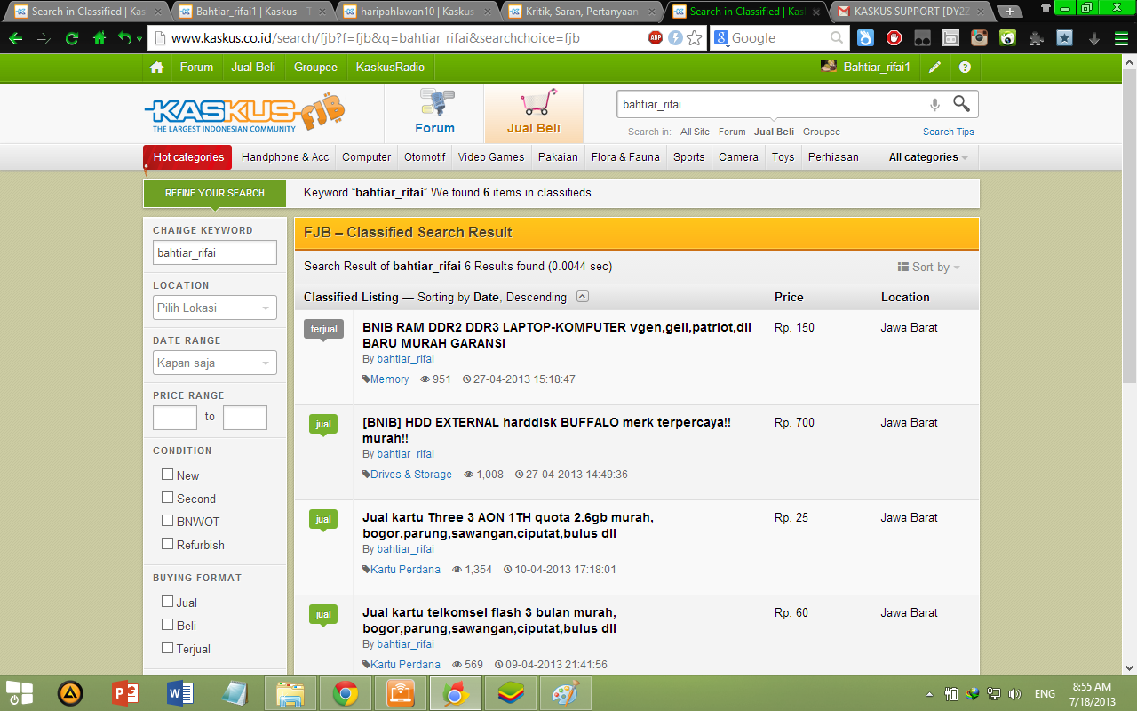Image resolution: width=1137 pixels, height=711 pixels.
Task: Go back with browser back arrow
Action: click(x=15, y=38)
